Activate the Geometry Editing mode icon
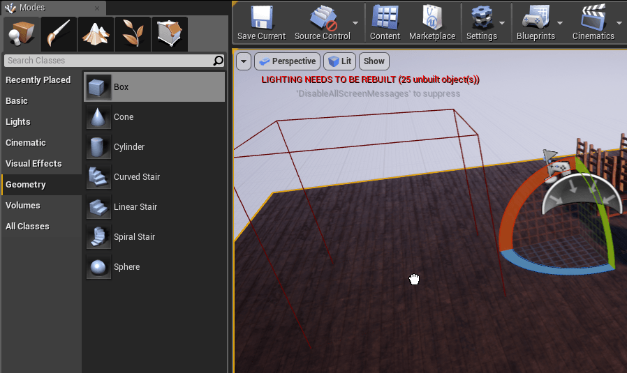Screen dimensions: 627x373 click(x=170, y=33)
